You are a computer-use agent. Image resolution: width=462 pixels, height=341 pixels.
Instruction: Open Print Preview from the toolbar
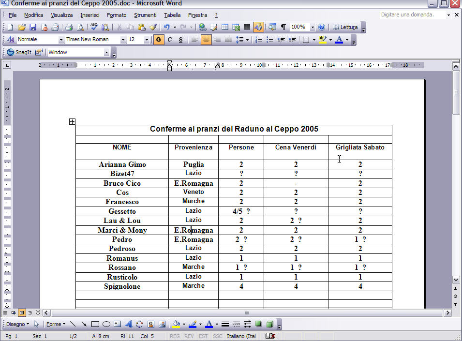(x=80, y=27)
